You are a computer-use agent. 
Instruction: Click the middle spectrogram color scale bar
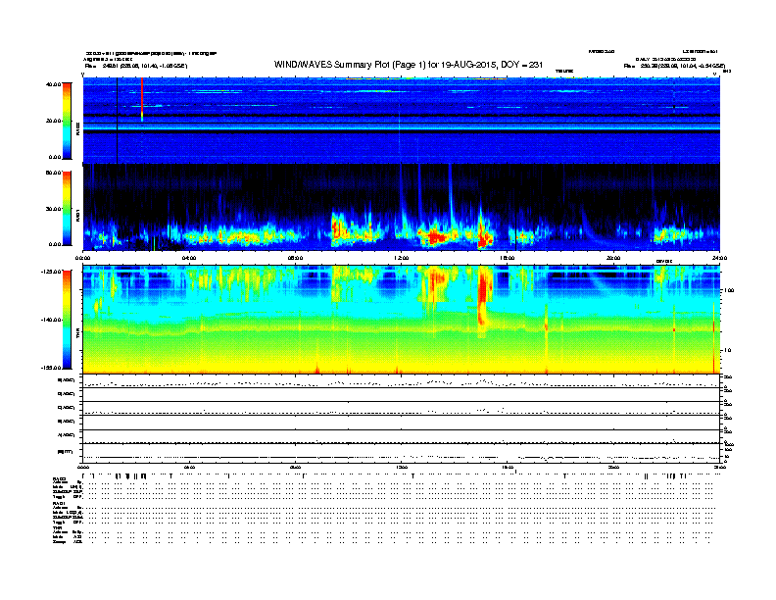(x=66, y=208)
